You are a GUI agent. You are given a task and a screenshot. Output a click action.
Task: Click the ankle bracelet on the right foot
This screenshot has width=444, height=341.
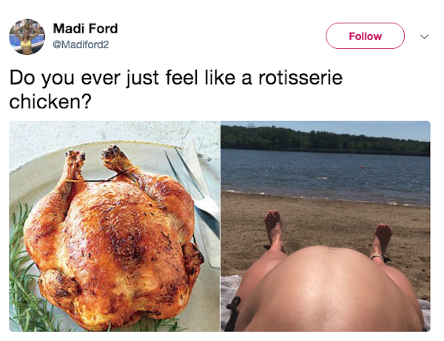tap(377, 257)
